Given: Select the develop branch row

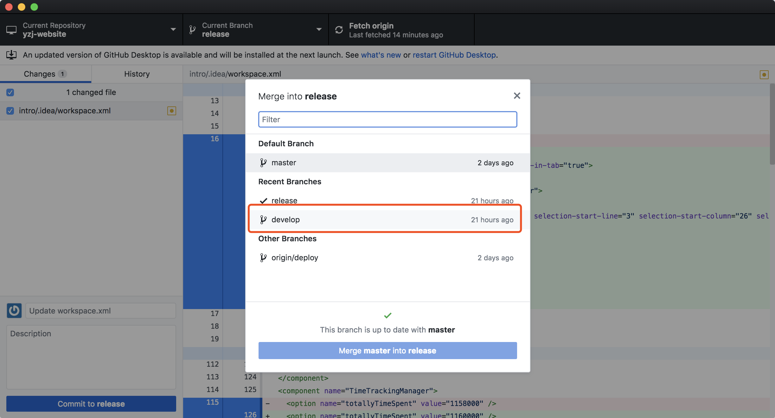Looking at the screenshot, I should pos(387,220).
